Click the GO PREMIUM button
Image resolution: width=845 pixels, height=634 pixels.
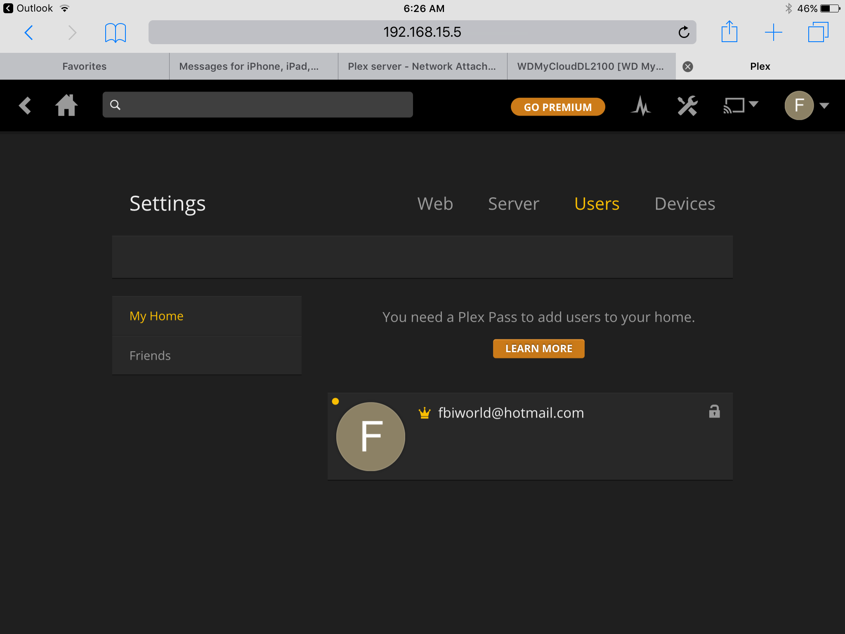557,107
